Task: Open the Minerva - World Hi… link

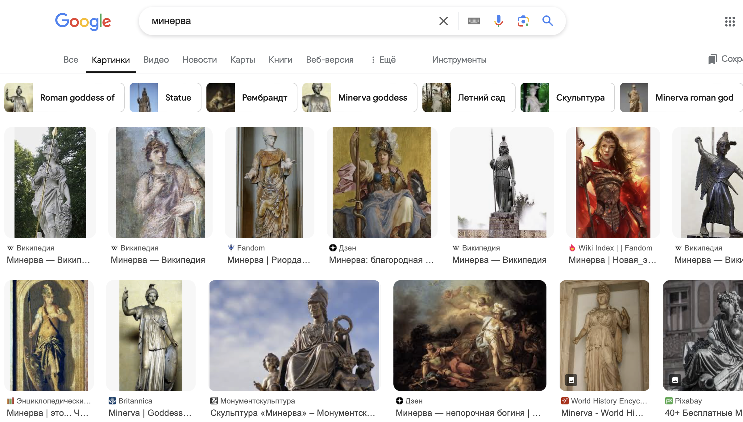Action: click(x=602, y=413)
